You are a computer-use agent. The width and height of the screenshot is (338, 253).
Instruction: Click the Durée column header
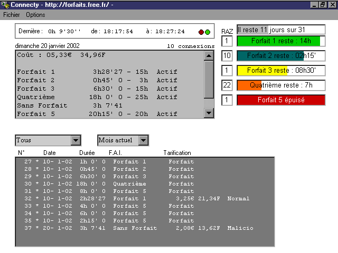(87, 153)
